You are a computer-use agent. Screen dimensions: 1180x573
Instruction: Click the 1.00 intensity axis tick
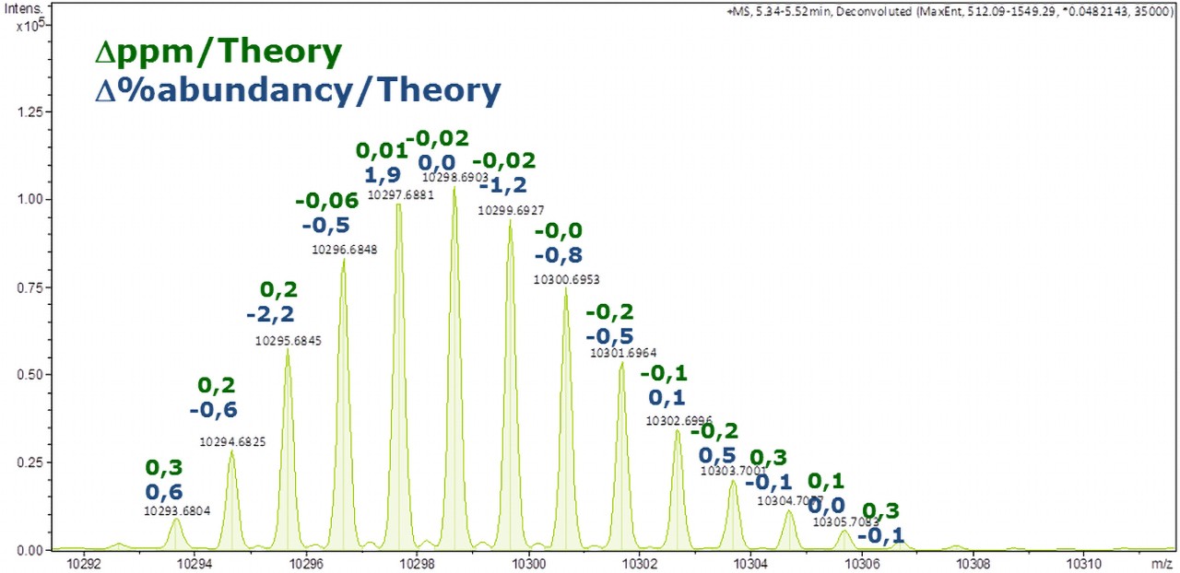coord(31,199)
